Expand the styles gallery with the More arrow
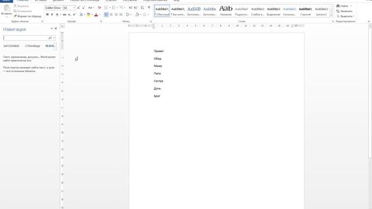Image resolution: width=372 pixels, height=209 pixels. (331, 15)
